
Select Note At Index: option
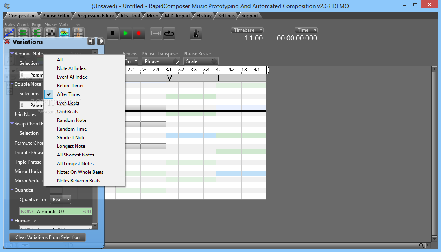72,68
